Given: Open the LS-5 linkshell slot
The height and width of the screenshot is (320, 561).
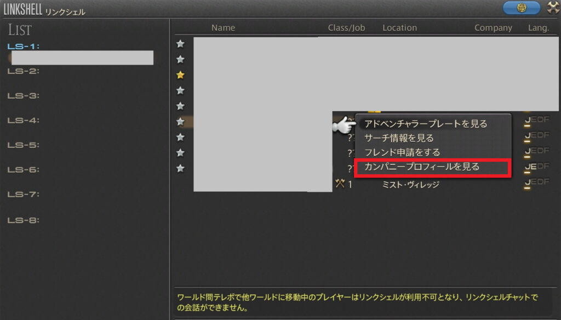Looking at the screenshot, I should point(24,145).
